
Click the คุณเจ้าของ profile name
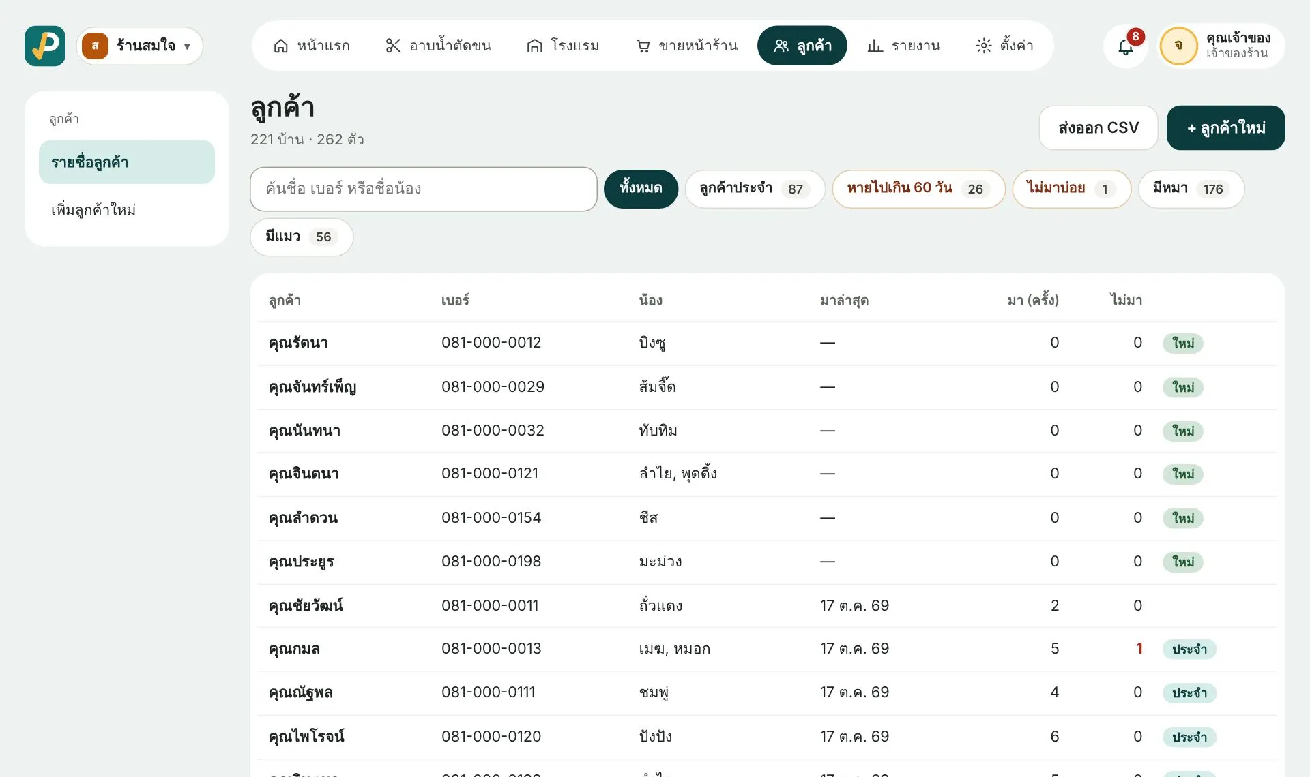tap(1238, 38)
